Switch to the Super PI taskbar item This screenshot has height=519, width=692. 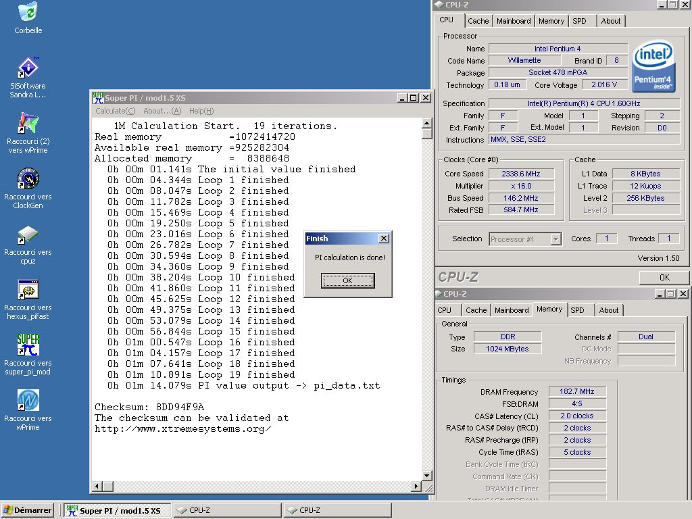(117, 510)
